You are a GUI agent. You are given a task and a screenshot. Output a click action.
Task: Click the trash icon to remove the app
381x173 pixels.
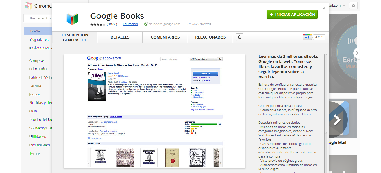239,37
